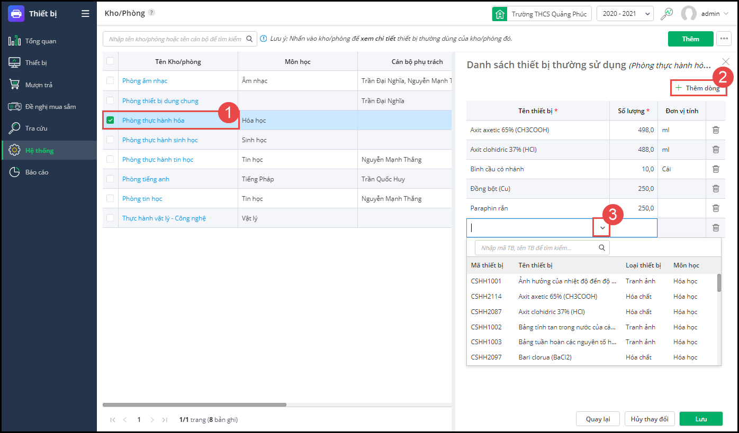Delete the Axit axetic 65% row with its trash icon
This screenshot has width=739, height=433.
coord(715,130)
